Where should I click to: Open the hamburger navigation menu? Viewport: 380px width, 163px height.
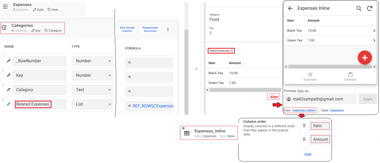pos(5,7)
